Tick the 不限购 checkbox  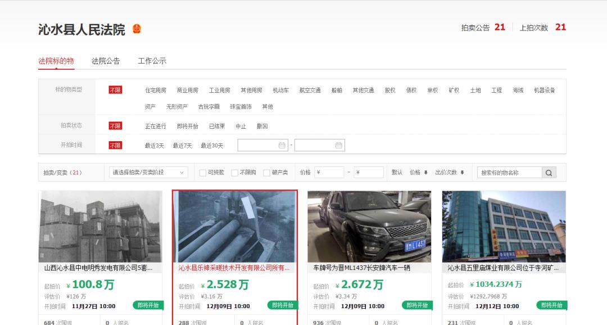pos(234,173)
